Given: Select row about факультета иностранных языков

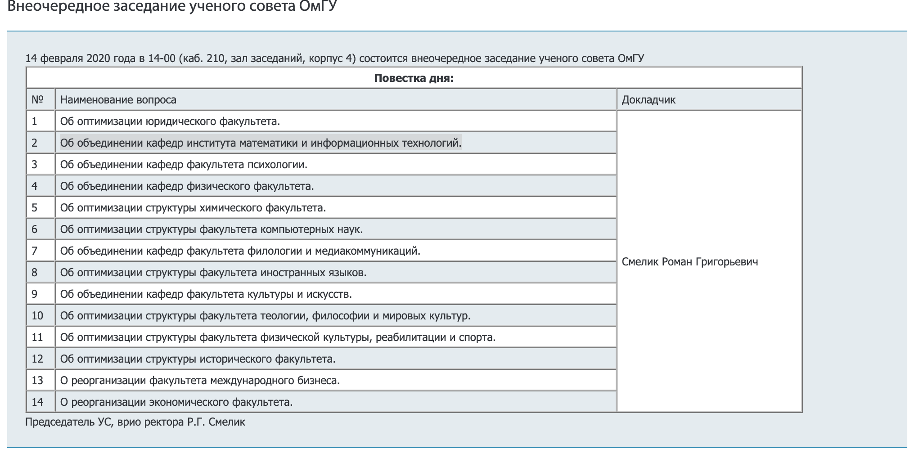Looking at the screenshot, I should (x=336, y=272).
